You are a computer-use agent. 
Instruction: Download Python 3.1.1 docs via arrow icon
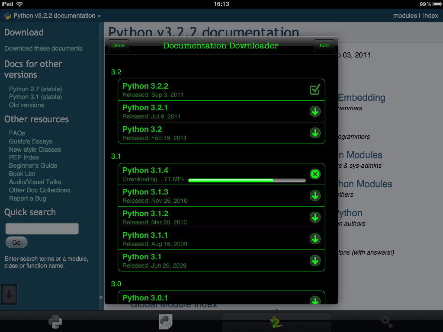(x=315, y=239)
